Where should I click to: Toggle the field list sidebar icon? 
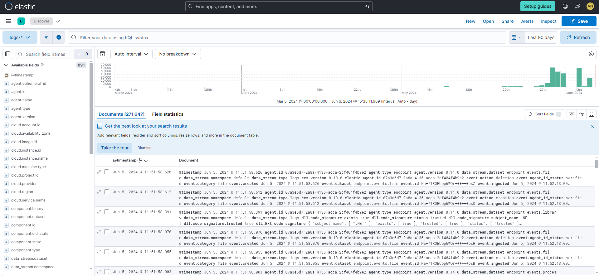pos(8,54)
